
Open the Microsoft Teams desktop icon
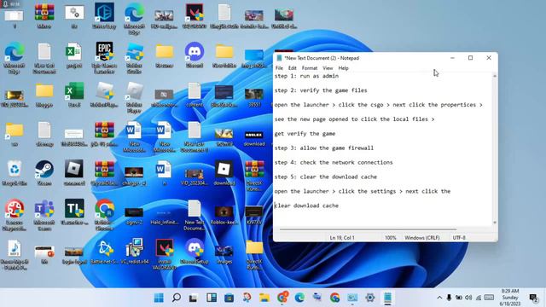44,215
